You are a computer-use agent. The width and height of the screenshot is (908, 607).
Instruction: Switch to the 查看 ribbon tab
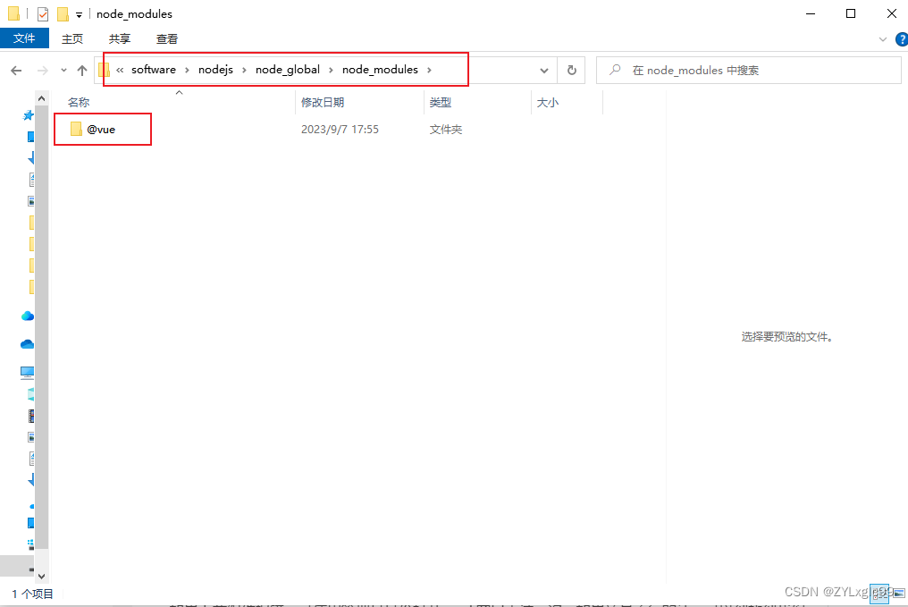(x=167, y=38)
